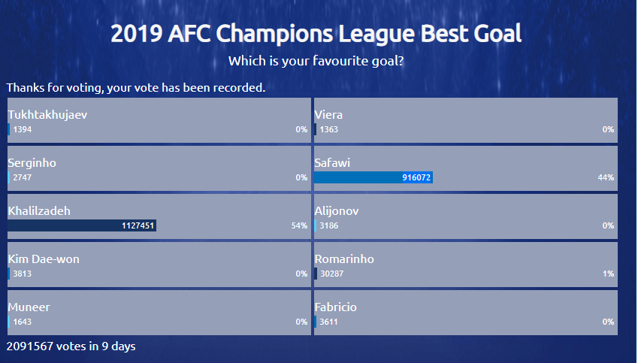
Task: Select the Romarinho poll option name
Action: (344, 259)
